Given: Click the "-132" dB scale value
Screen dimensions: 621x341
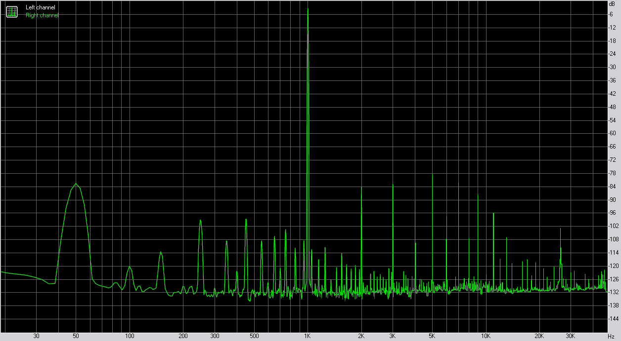Looking at the screenshot, I should coord(614,292).
